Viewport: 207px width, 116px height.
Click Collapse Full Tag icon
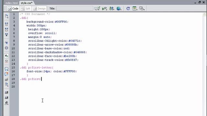click(x=6, y=24)
